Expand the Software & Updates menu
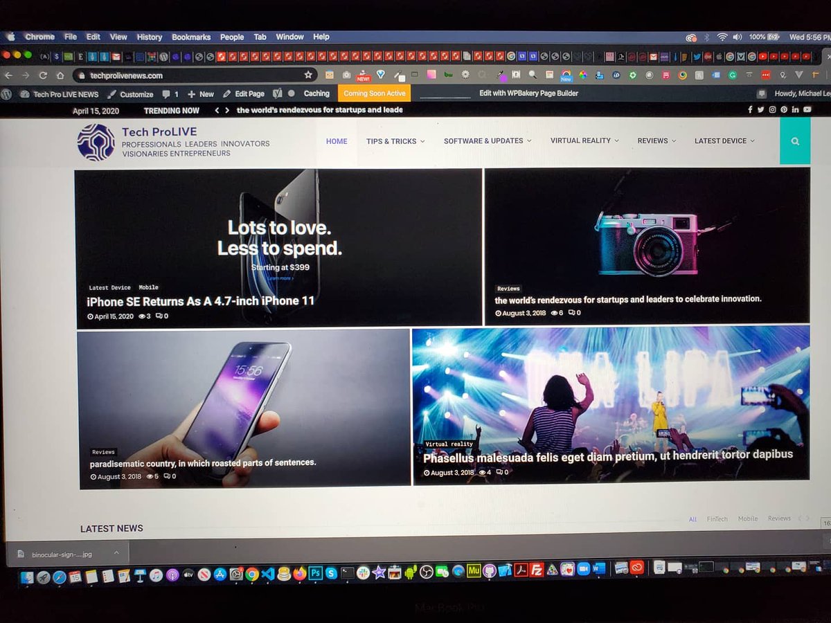The height and width of the screenshot is (623, 831). [x=488, y=141]
